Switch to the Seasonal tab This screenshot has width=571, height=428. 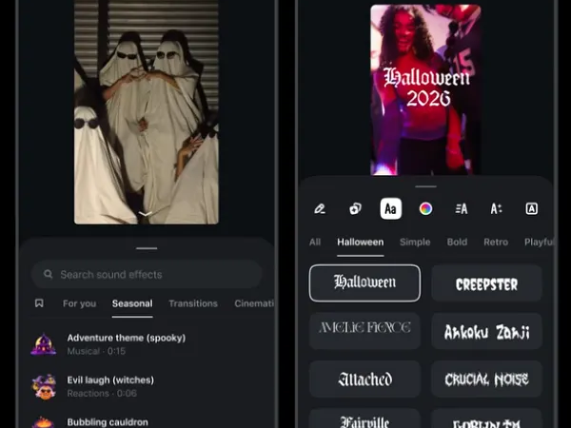pyautogui.click(x=132, y=303)
